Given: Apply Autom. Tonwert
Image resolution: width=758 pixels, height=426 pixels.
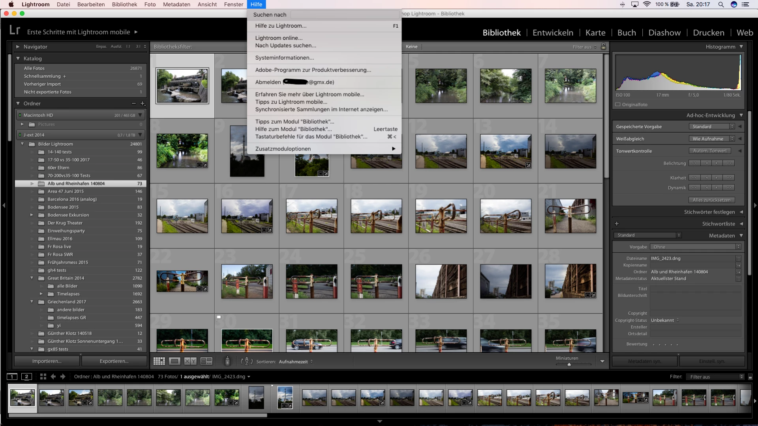Looking at the screenshot, I should 710,151.
